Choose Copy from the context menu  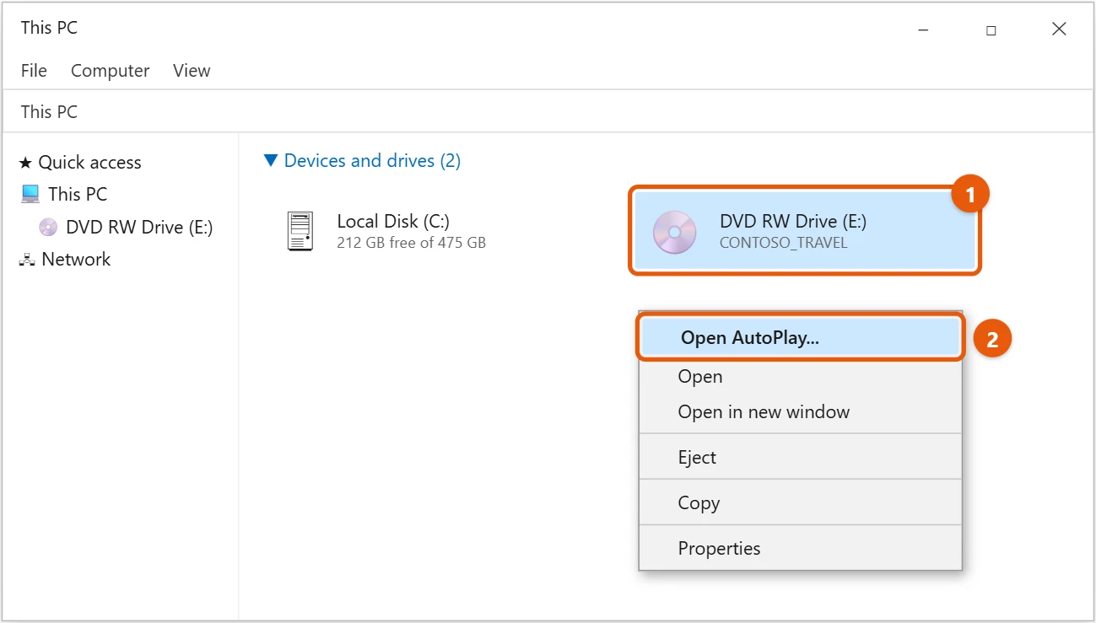(800, 503)
